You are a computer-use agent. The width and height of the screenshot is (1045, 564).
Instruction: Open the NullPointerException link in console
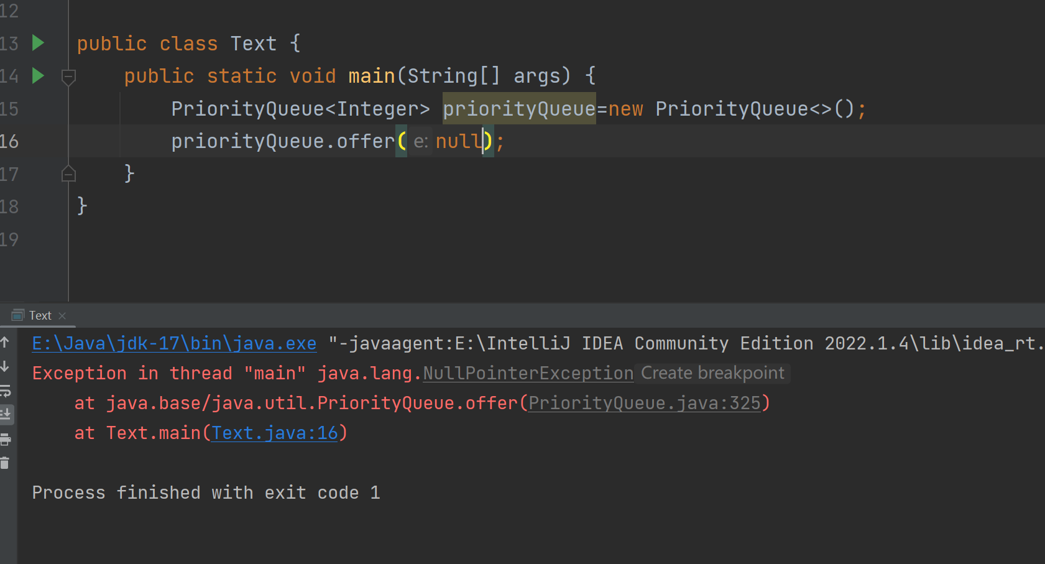[x=528, y=373]
